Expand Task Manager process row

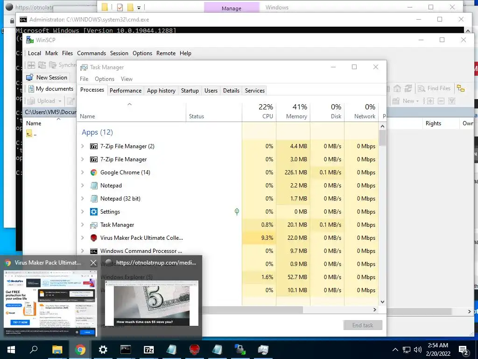82,225
